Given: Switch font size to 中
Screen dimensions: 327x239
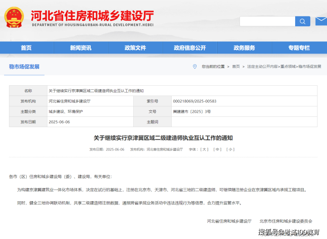Looking at the screenshot, I should pos(218,150).
